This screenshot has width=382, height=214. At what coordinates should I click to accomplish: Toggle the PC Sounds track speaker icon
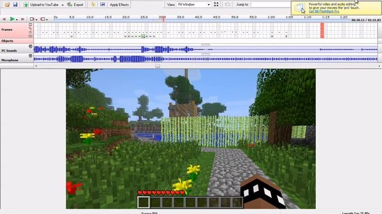[x=30, y=46]
